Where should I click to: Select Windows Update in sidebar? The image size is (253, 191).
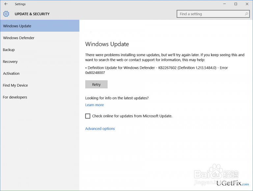(x=40, y=26)
